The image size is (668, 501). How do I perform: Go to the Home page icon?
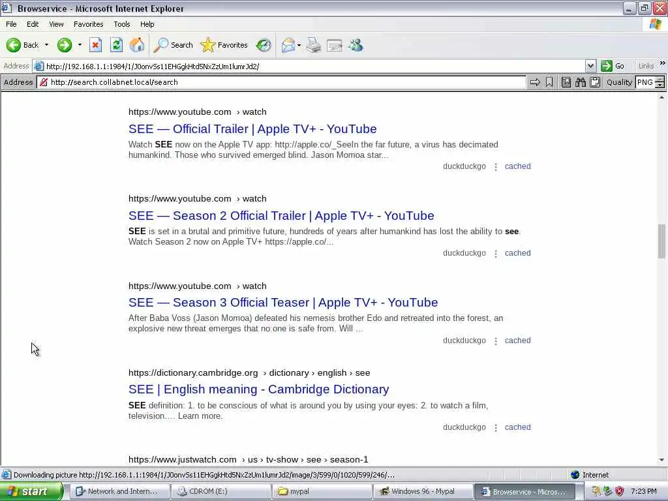coord(137,45)
